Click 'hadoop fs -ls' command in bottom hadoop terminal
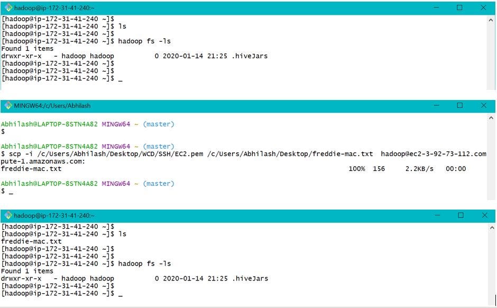 pyautogui.click(x=144, y=264)
